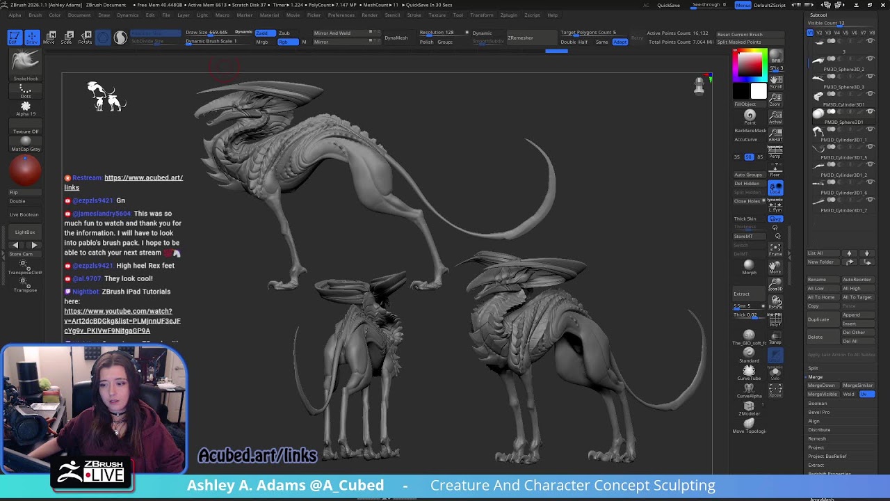Click the Actual size icon
The width and height of the screenshot is (890, 501).
coord(776,117)
